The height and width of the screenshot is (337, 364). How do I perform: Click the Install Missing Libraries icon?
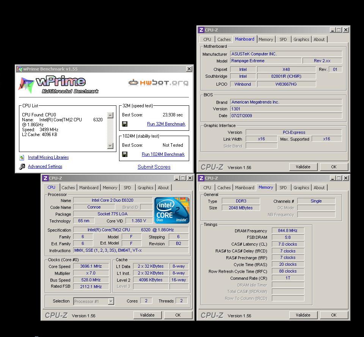point(22,158)
